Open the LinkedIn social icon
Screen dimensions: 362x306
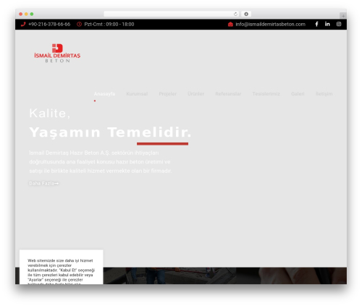327,24
